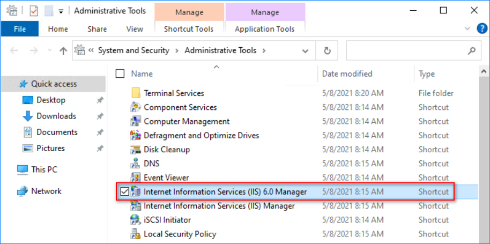Screen dimensions: 490x244
Task: Switch to the View ribbon tab
Action: pos(135,29)
